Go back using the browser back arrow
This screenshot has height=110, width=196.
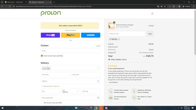(x=2, y=6)
